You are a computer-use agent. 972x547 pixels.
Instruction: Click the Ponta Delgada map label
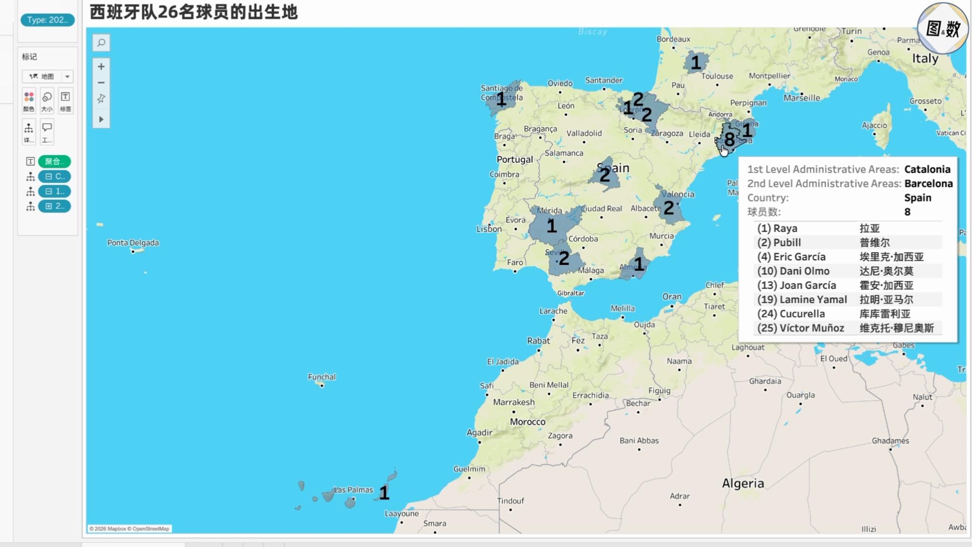(133, 243)
